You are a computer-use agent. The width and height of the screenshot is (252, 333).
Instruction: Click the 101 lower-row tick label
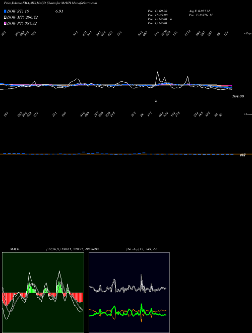[7, 115]
